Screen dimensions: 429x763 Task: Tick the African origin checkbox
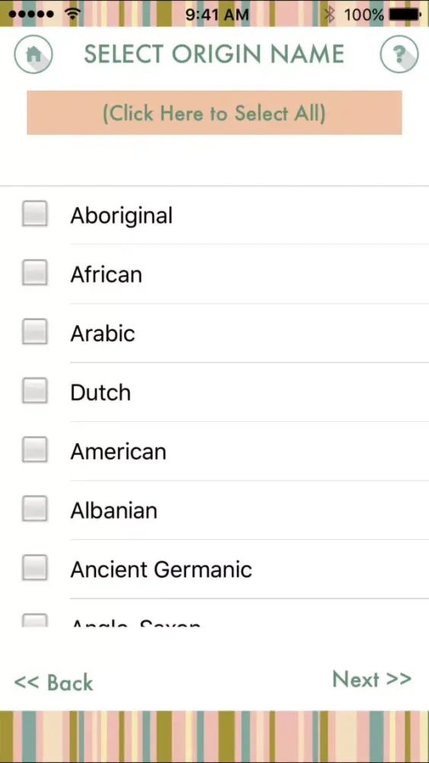coord(34,273)
